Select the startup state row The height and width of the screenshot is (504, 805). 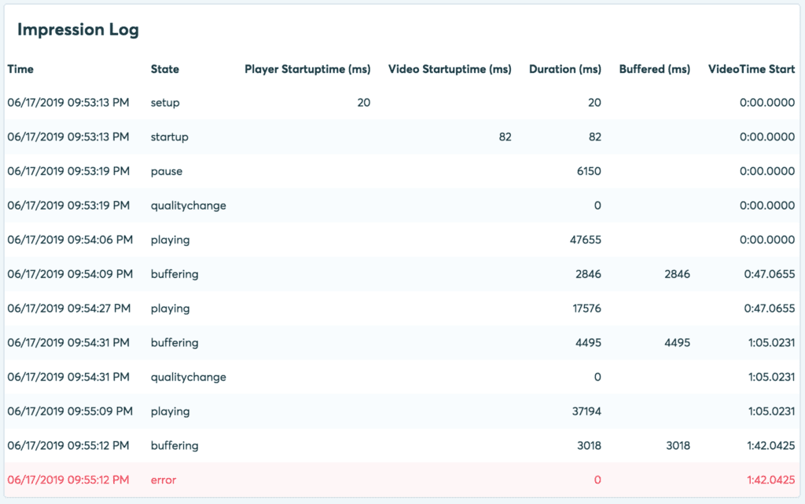pos(402,137)
